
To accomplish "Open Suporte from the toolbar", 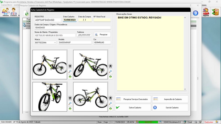I will coord(206,12).
